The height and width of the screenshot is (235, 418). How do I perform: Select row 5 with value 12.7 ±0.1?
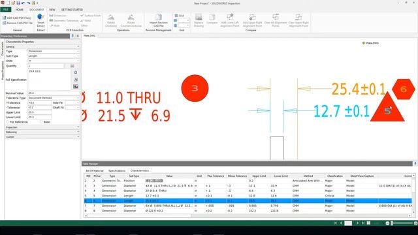[x=248, y=196]
